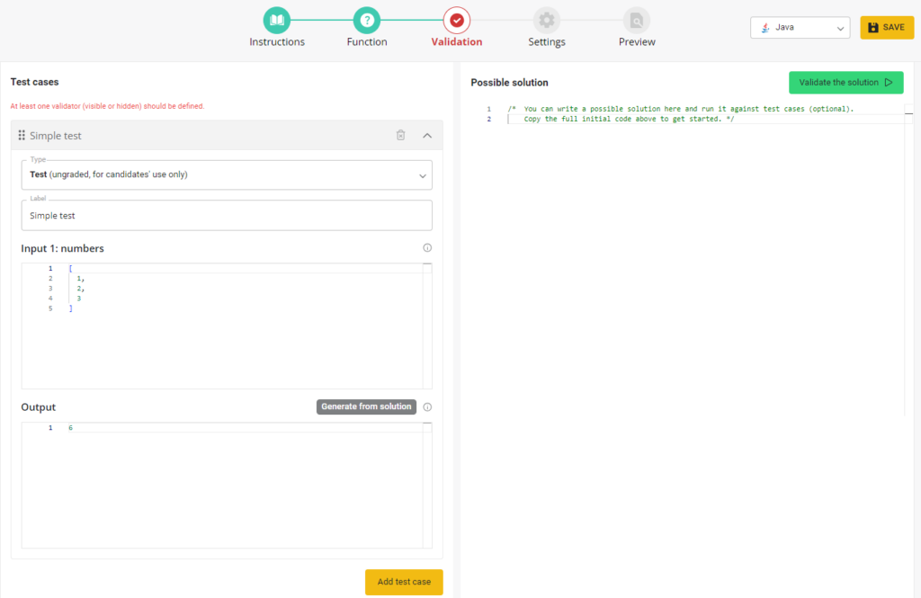Open the Type dropdown for the test case
The image size is (921, 598).
(x=227, y=174)
